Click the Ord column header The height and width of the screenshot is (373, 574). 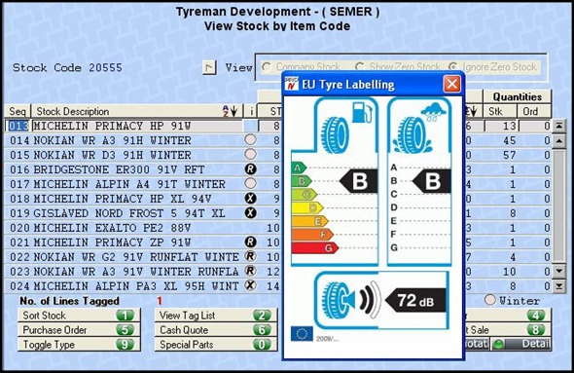point(533,111)
